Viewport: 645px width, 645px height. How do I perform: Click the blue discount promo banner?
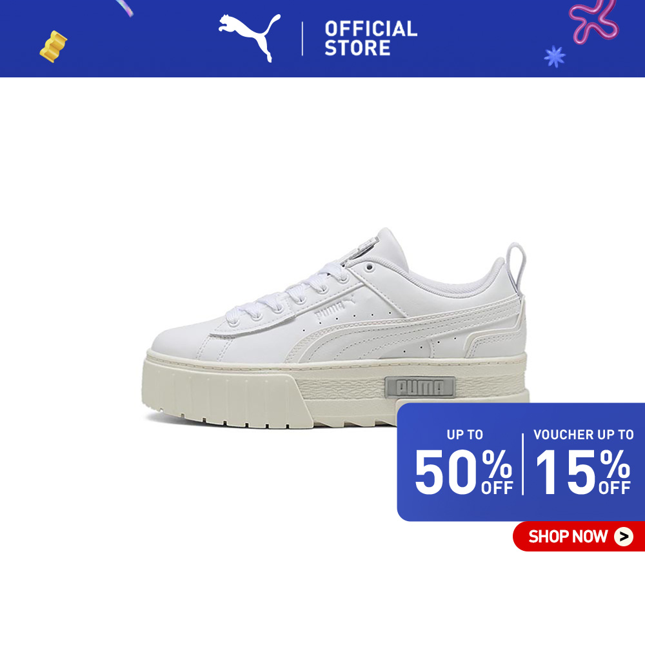point(521,462)
